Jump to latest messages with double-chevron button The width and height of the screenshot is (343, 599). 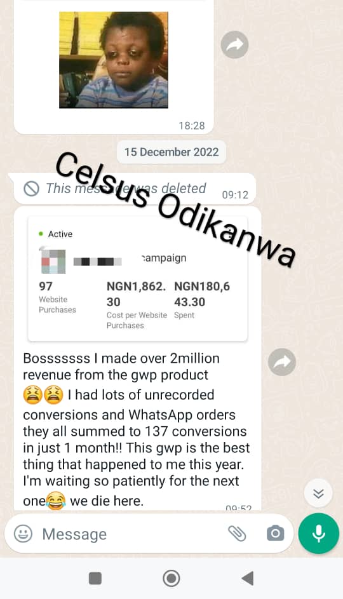coord(318,493)
